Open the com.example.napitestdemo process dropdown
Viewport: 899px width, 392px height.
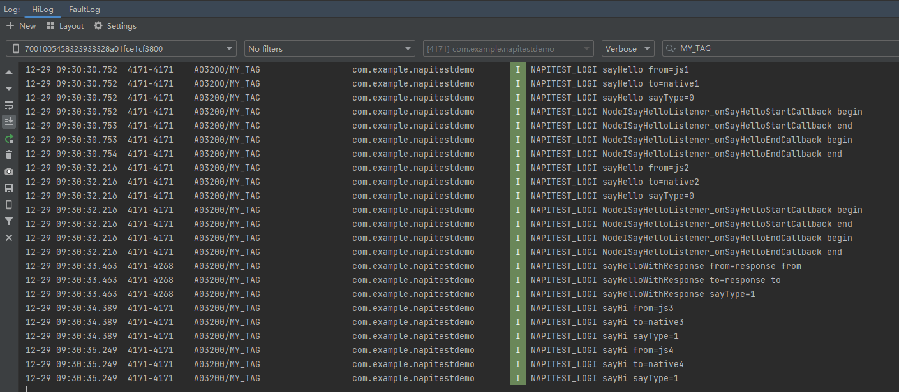coord(508,49)
